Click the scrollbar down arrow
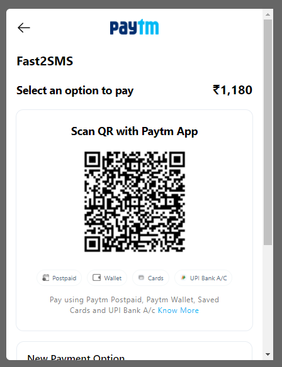The height and width of the screenshot is (367, 282). pyautogui.click(x=268, y=354)
